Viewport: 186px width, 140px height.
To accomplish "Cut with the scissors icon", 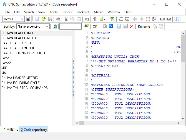I will [66, 19].
